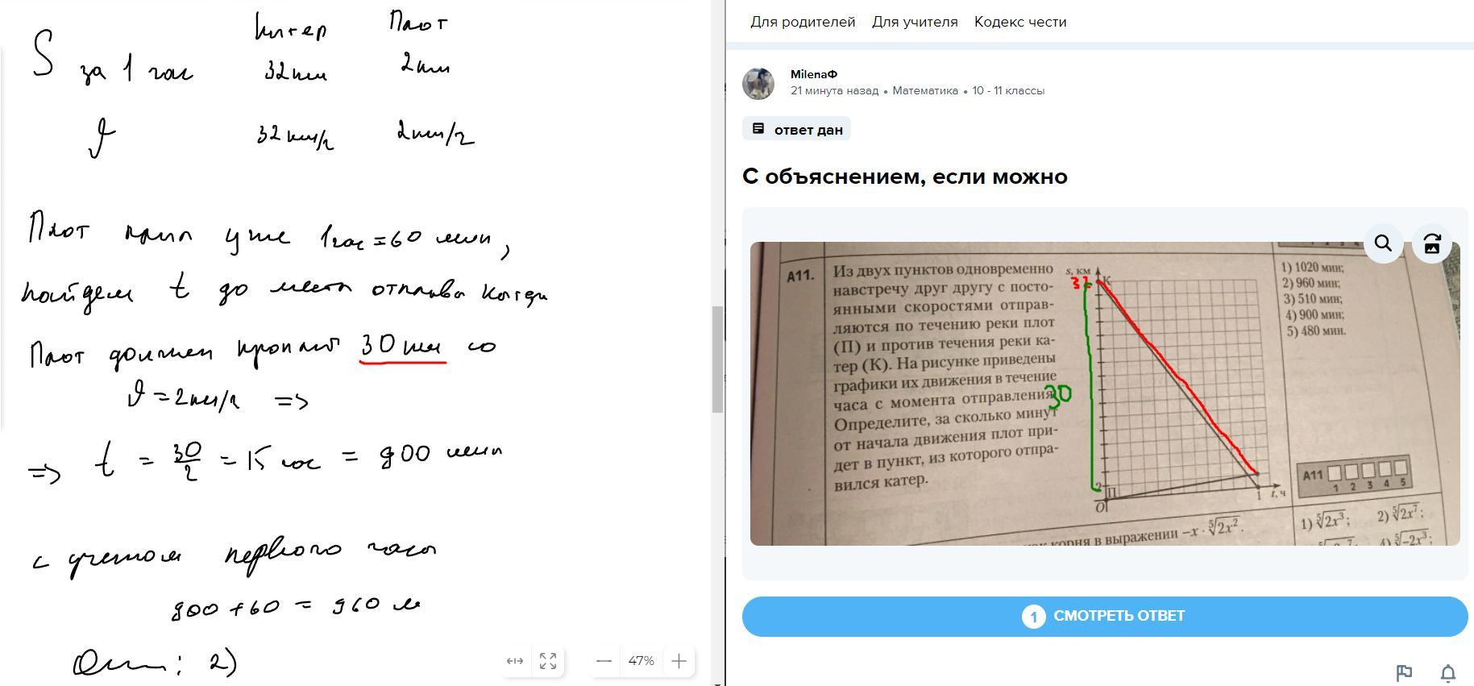Click the 10 - 11 классы grade link
Screen dimensions: 1474x686
click(1008, 91)
